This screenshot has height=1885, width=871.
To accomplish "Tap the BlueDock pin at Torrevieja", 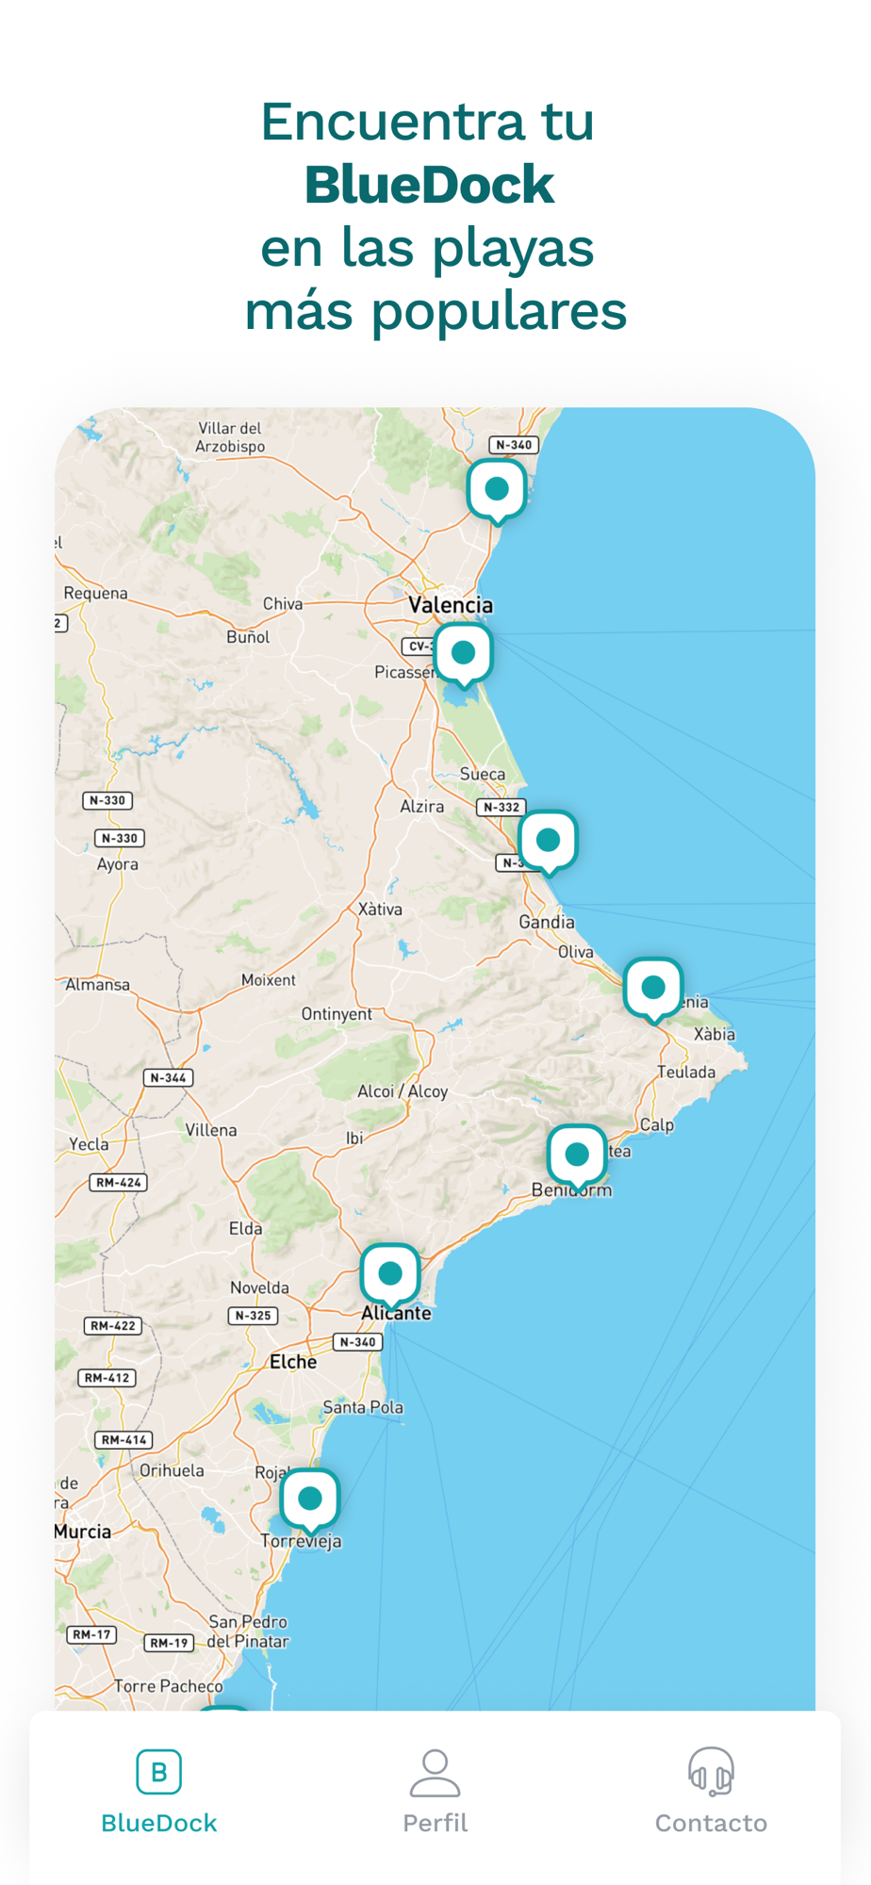I will 310,1500.
